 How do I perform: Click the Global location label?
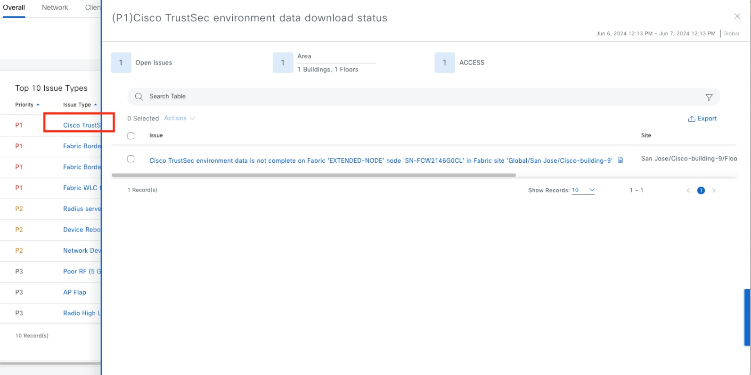pos(731,33)
